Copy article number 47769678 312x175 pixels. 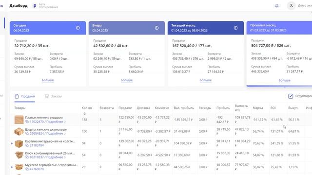(27, 169)
